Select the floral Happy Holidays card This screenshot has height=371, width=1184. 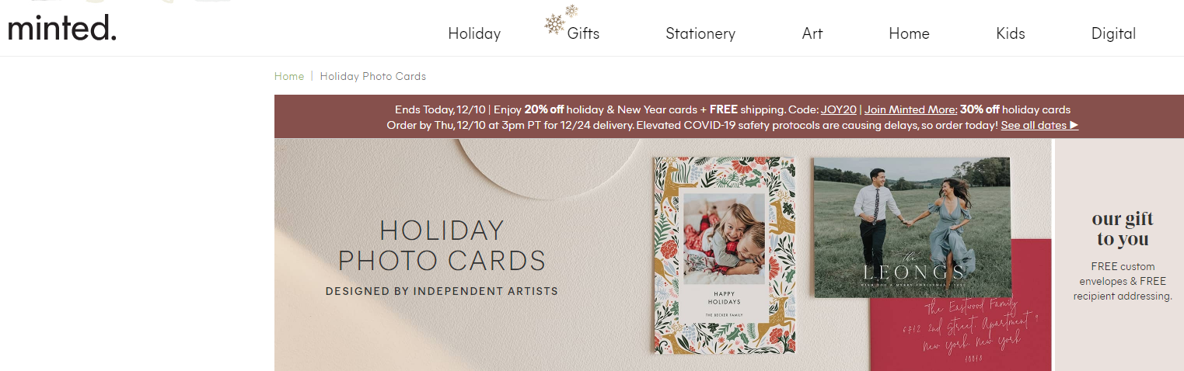pos(724,255)
